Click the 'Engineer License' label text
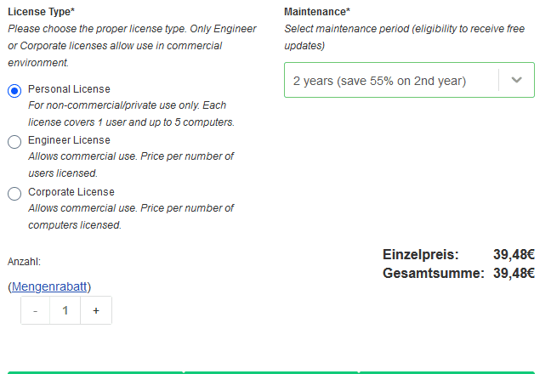Viewport: 551px width, 374px height. tap(69, 140)
